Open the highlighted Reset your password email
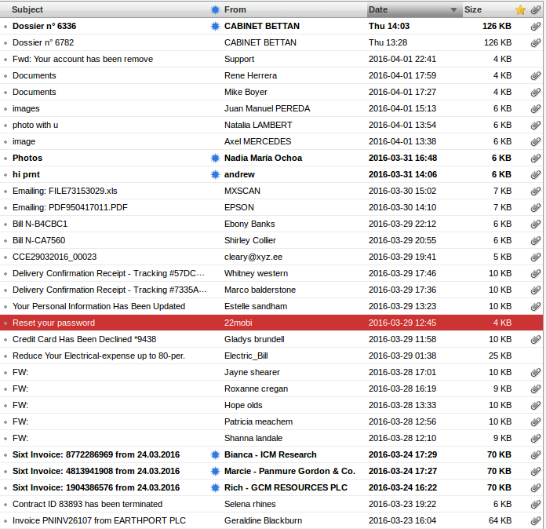Screen dimensions: 546x529 coord(53,323)
